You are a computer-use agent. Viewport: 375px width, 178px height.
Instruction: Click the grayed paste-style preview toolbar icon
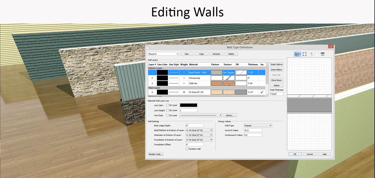click(x=311, y=54)
